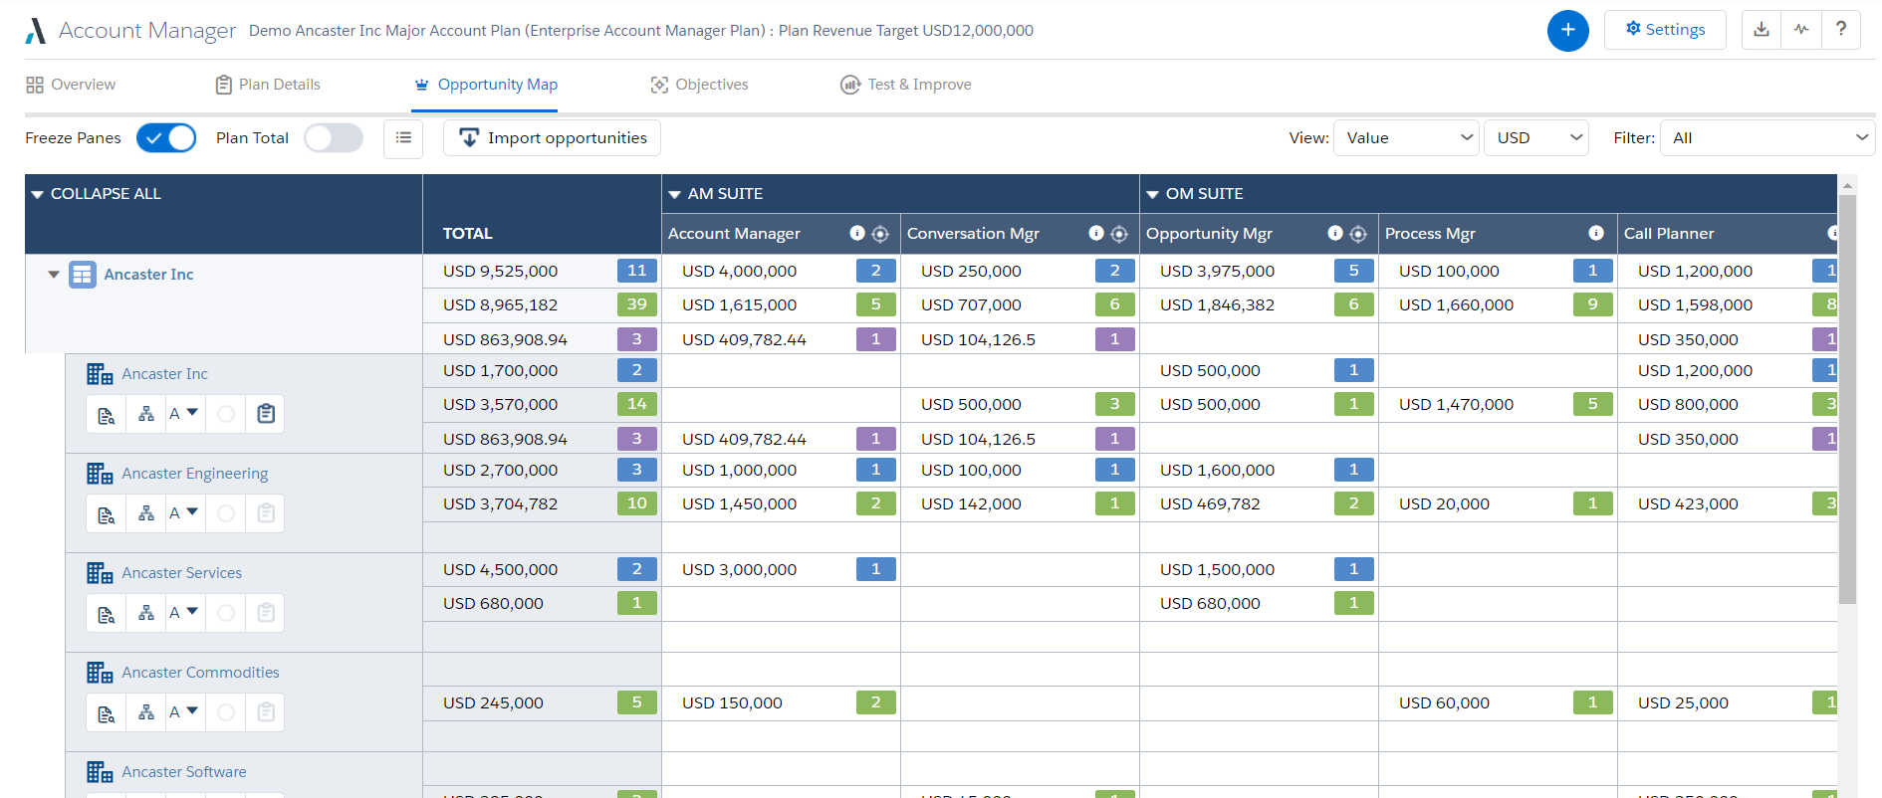Open the Ancaster Services account link

pos(181,573)
